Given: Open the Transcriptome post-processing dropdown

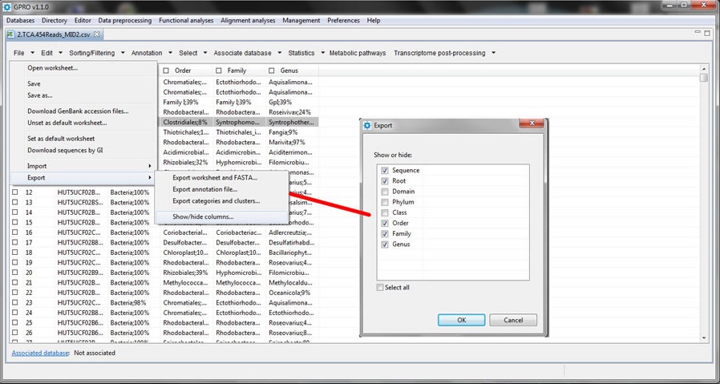Looking at the screenshot, I should click(493, 54).
